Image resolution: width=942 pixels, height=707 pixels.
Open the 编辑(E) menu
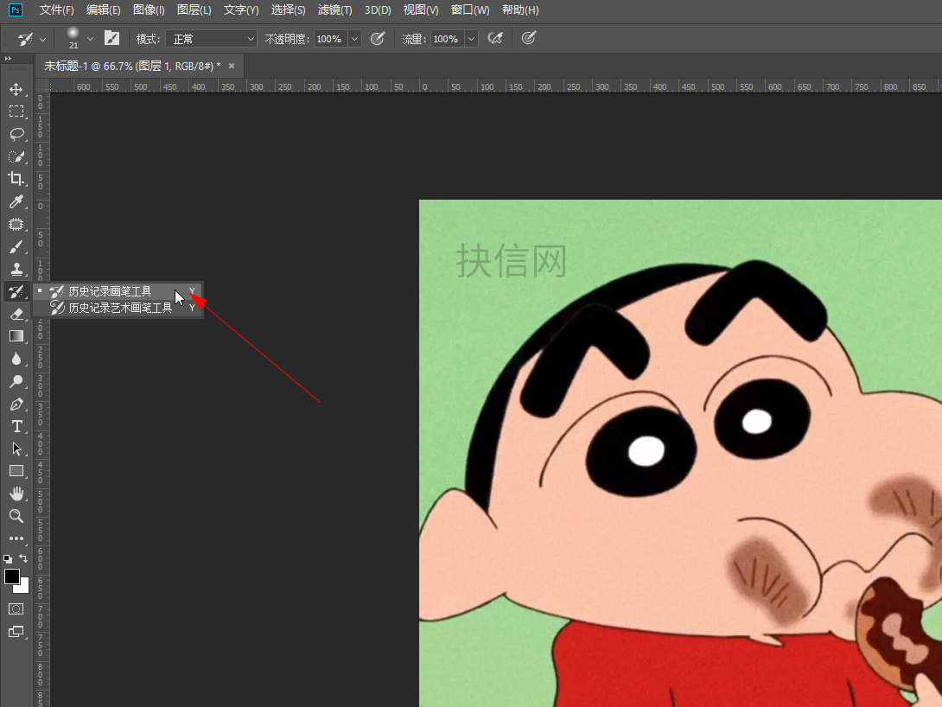[x=103, y=10]
